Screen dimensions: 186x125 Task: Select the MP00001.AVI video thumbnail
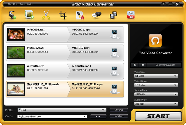16,34
